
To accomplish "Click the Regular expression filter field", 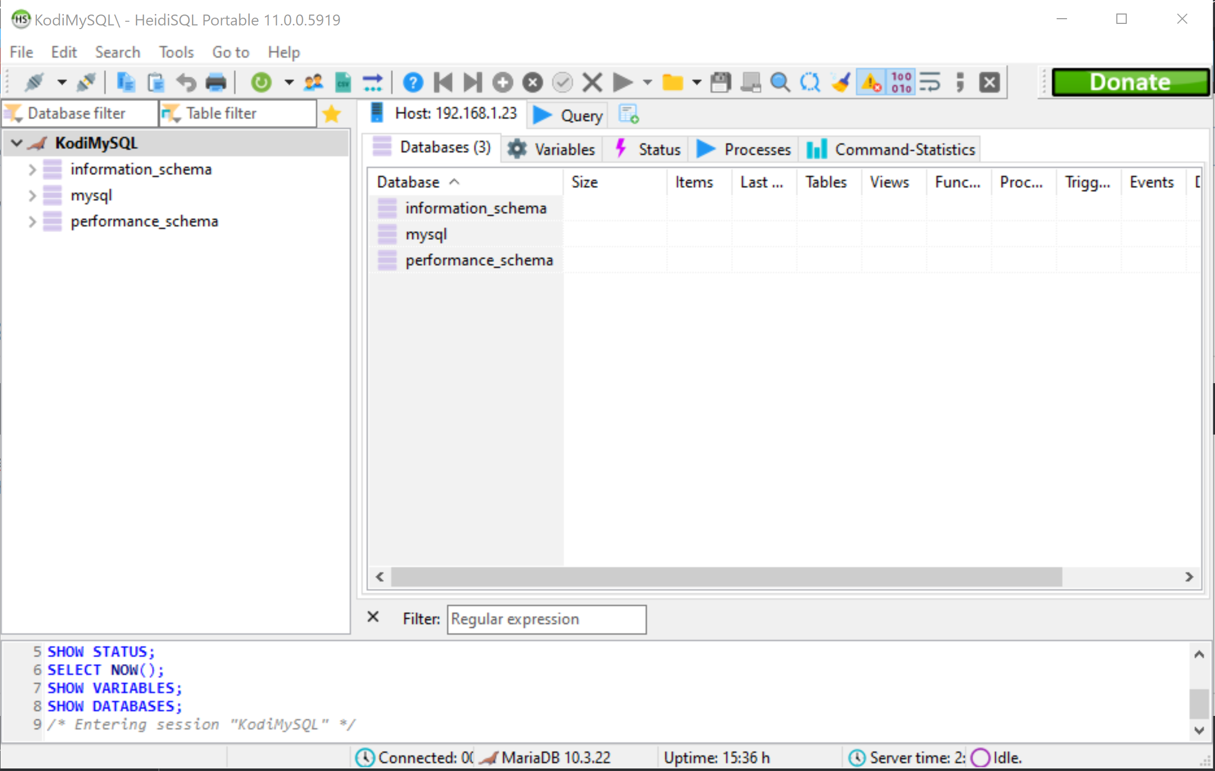I will click(x=546, y=619).
